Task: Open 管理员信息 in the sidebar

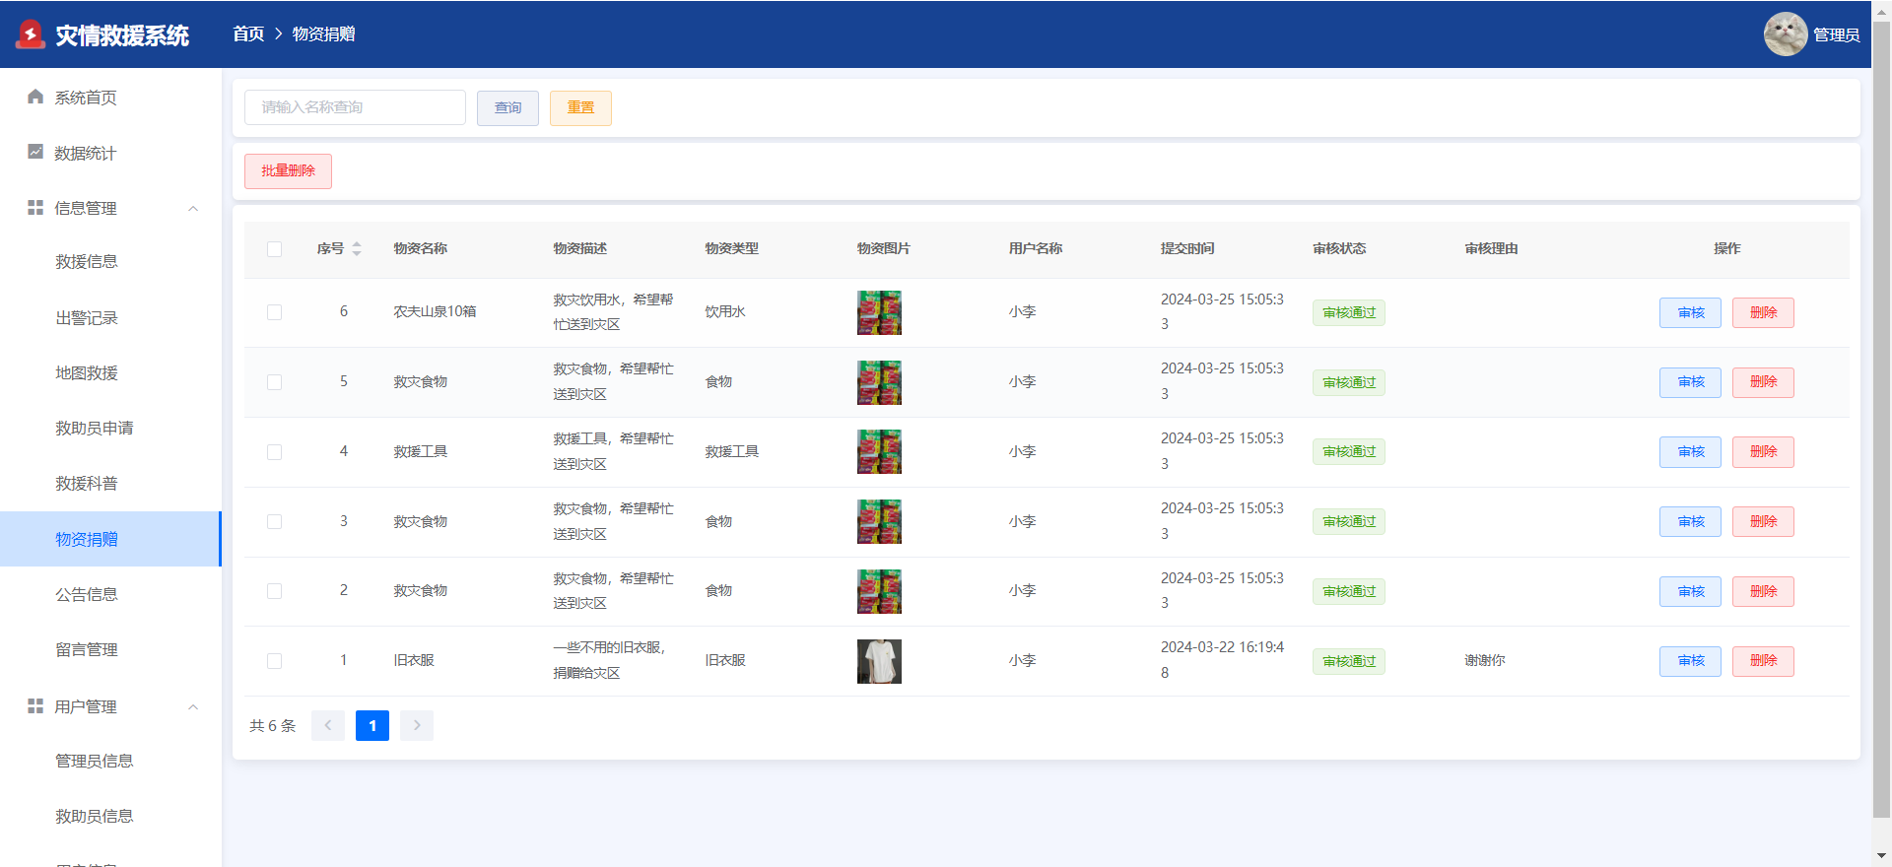Action: click(x=110, y=761)
